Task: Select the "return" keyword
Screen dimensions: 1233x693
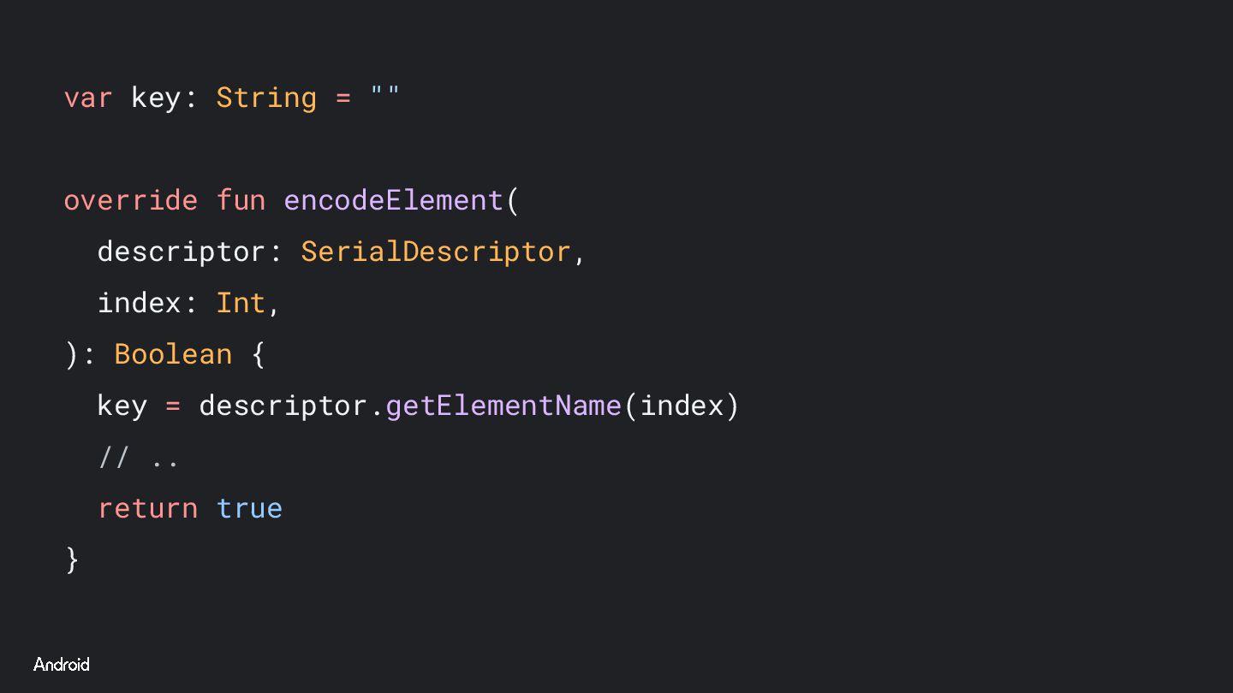Action: tap(147, 508)
